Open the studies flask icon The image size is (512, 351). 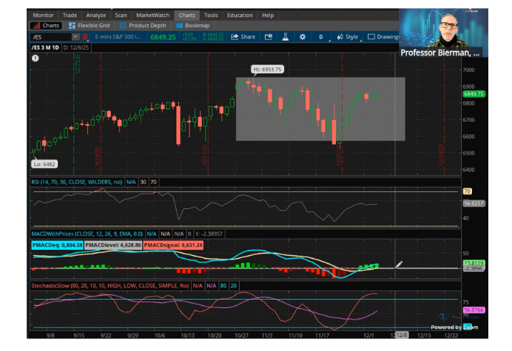(284, 37)
